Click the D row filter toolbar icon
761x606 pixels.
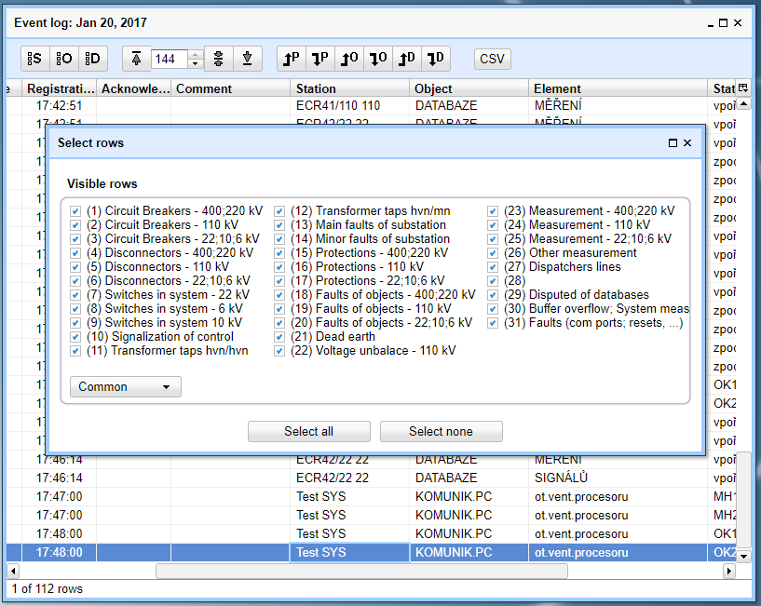93,59
